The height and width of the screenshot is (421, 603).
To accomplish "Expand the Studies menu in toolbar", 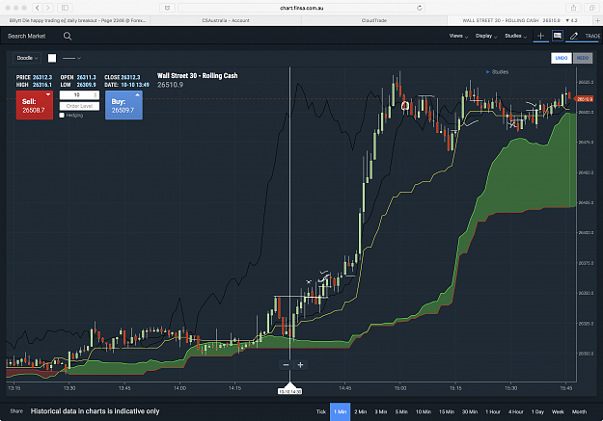I will click(516, 36).
